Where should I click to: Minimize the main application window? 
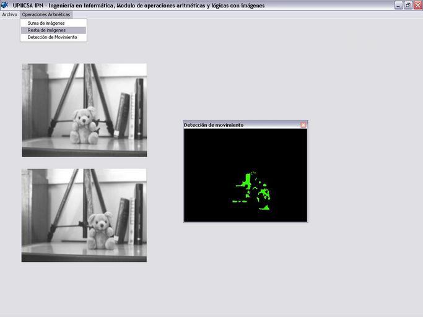398,6
